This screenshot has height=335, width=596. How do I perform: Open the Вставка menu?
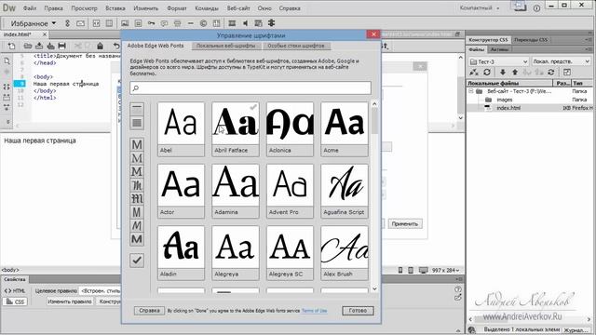(x=115, y=8)
